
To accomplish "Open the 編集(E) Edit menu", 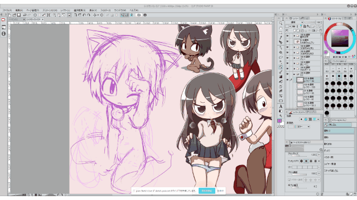I will click(19, 10).
